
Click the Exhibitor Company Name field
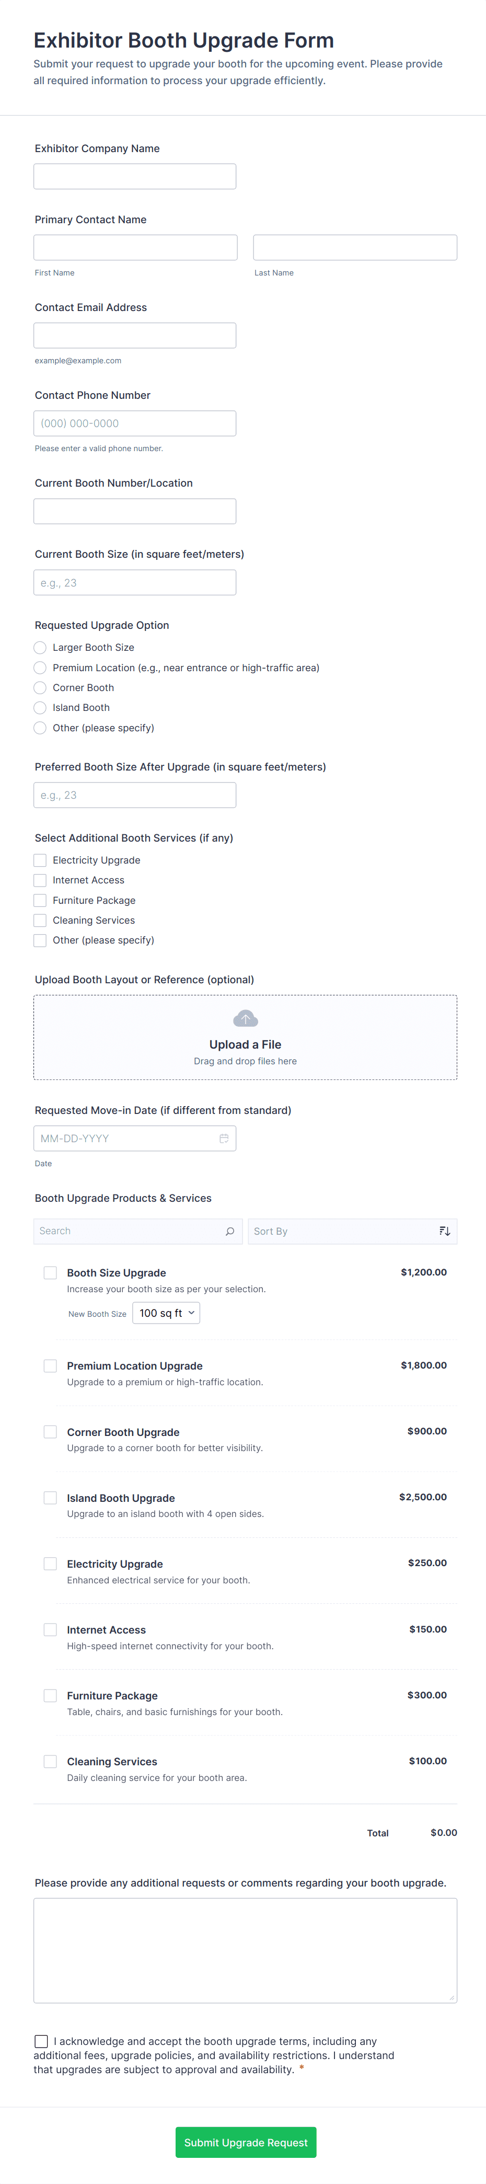[x=135, y=176]
